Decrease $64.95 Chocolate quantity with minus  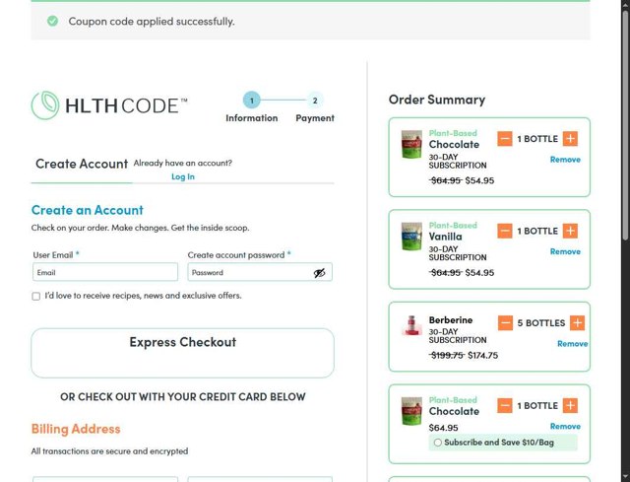tap(505, 405)
